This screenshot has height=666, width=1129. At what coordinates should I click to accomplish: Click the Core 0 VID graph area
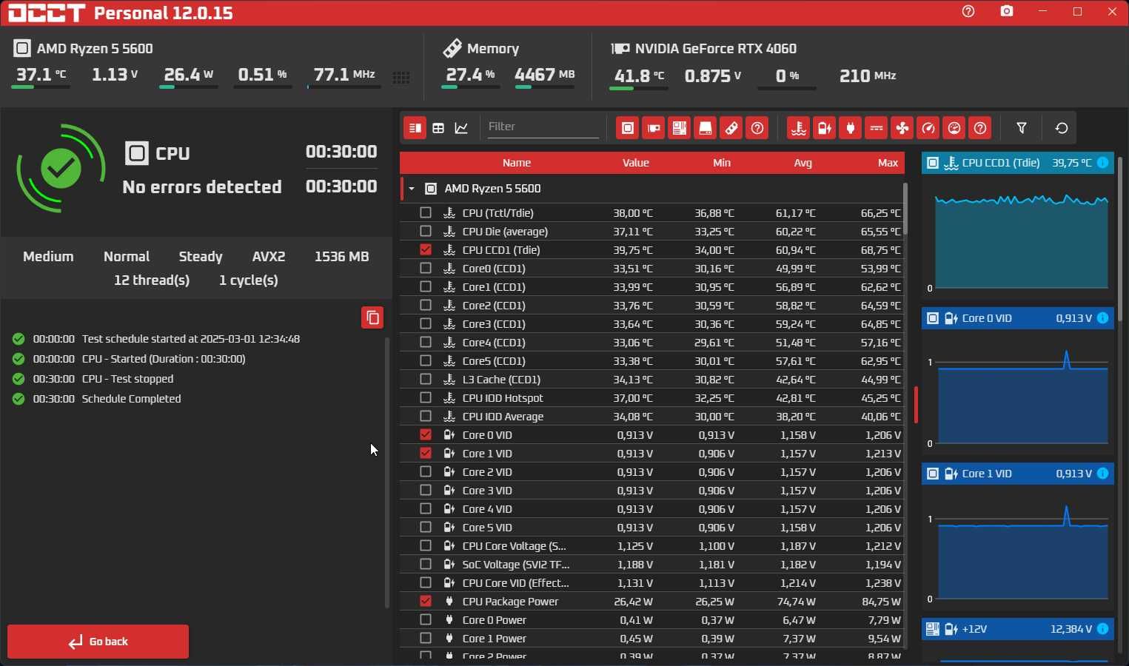[x=1018, y=391]
